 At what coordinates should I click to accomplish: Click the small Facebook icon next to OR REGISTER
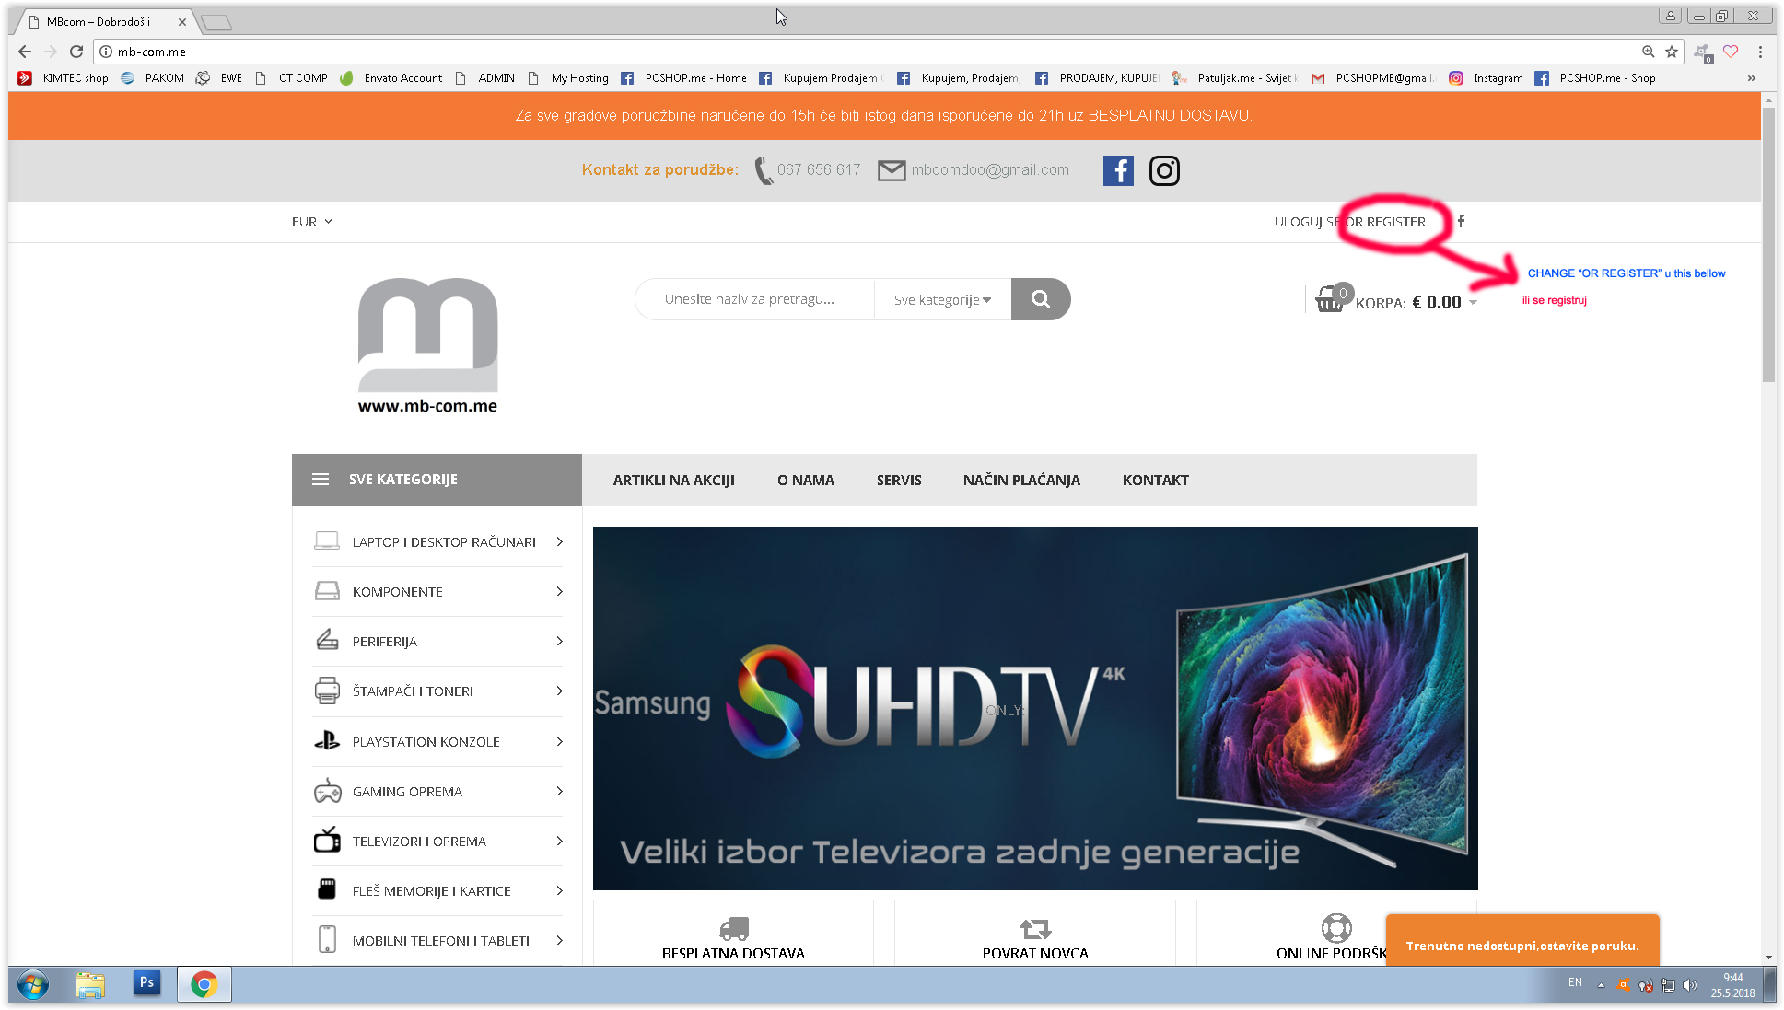click(1461, 221)
